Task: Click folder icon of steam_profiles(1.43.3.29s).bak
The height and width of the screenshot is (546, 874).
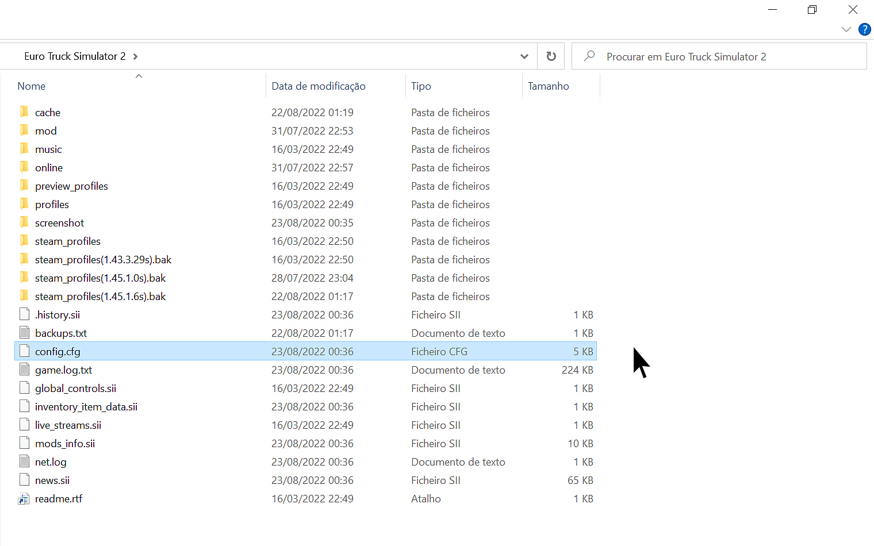Action: [24, 259]
